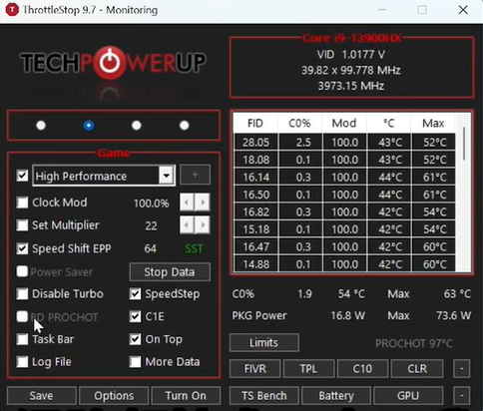Viewport: 483px width, 411px height.
Task: Click the TechPowerUp power logo
Action: 110,62
